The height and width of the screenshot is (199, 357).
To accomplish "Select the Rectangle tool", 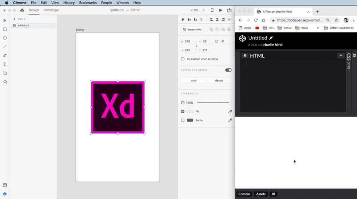I will click(x=5, y=29).
